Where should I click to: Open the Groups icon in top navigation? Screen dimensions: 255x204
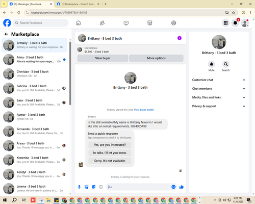[173, 23]
